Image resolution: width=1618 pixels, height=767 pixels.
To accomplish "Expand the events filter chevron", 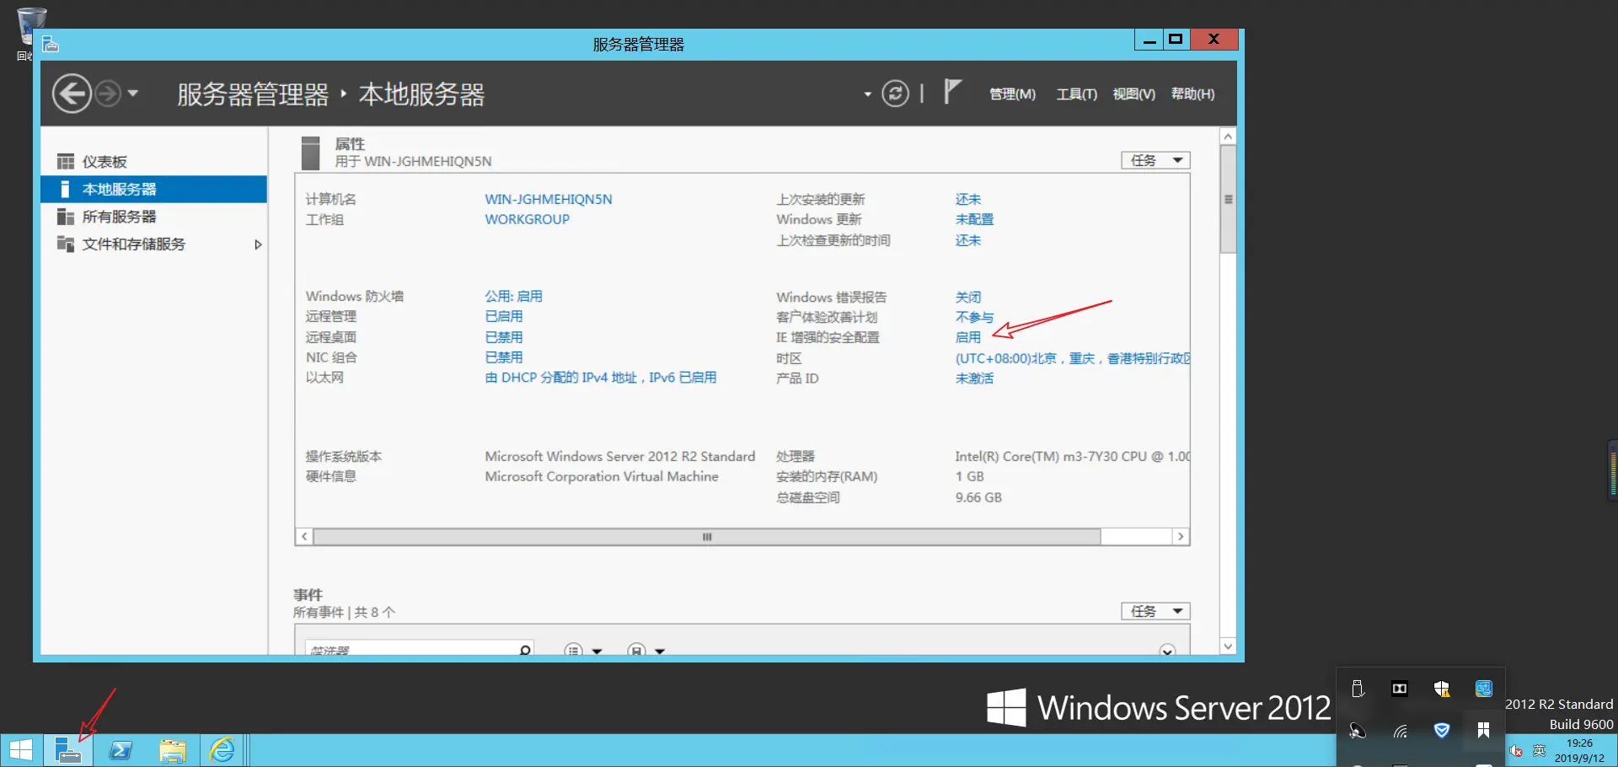I will point(1167,651).
